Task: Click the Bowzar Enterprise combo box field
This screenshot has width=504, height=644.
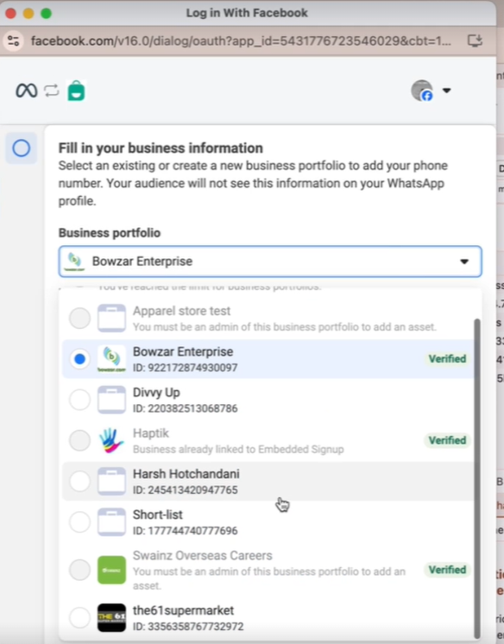Action: pyautogui.click(x=270, y=262)
